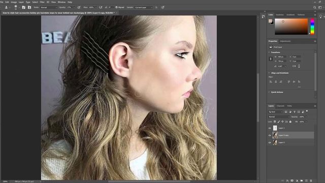The image size is (325, 183).
Task: Toggle pressure for opacity icon
Action: click(x=79, y=7)
